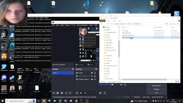
Task: Move scene up with Scenes up arrow
Action: pos(66,93)
